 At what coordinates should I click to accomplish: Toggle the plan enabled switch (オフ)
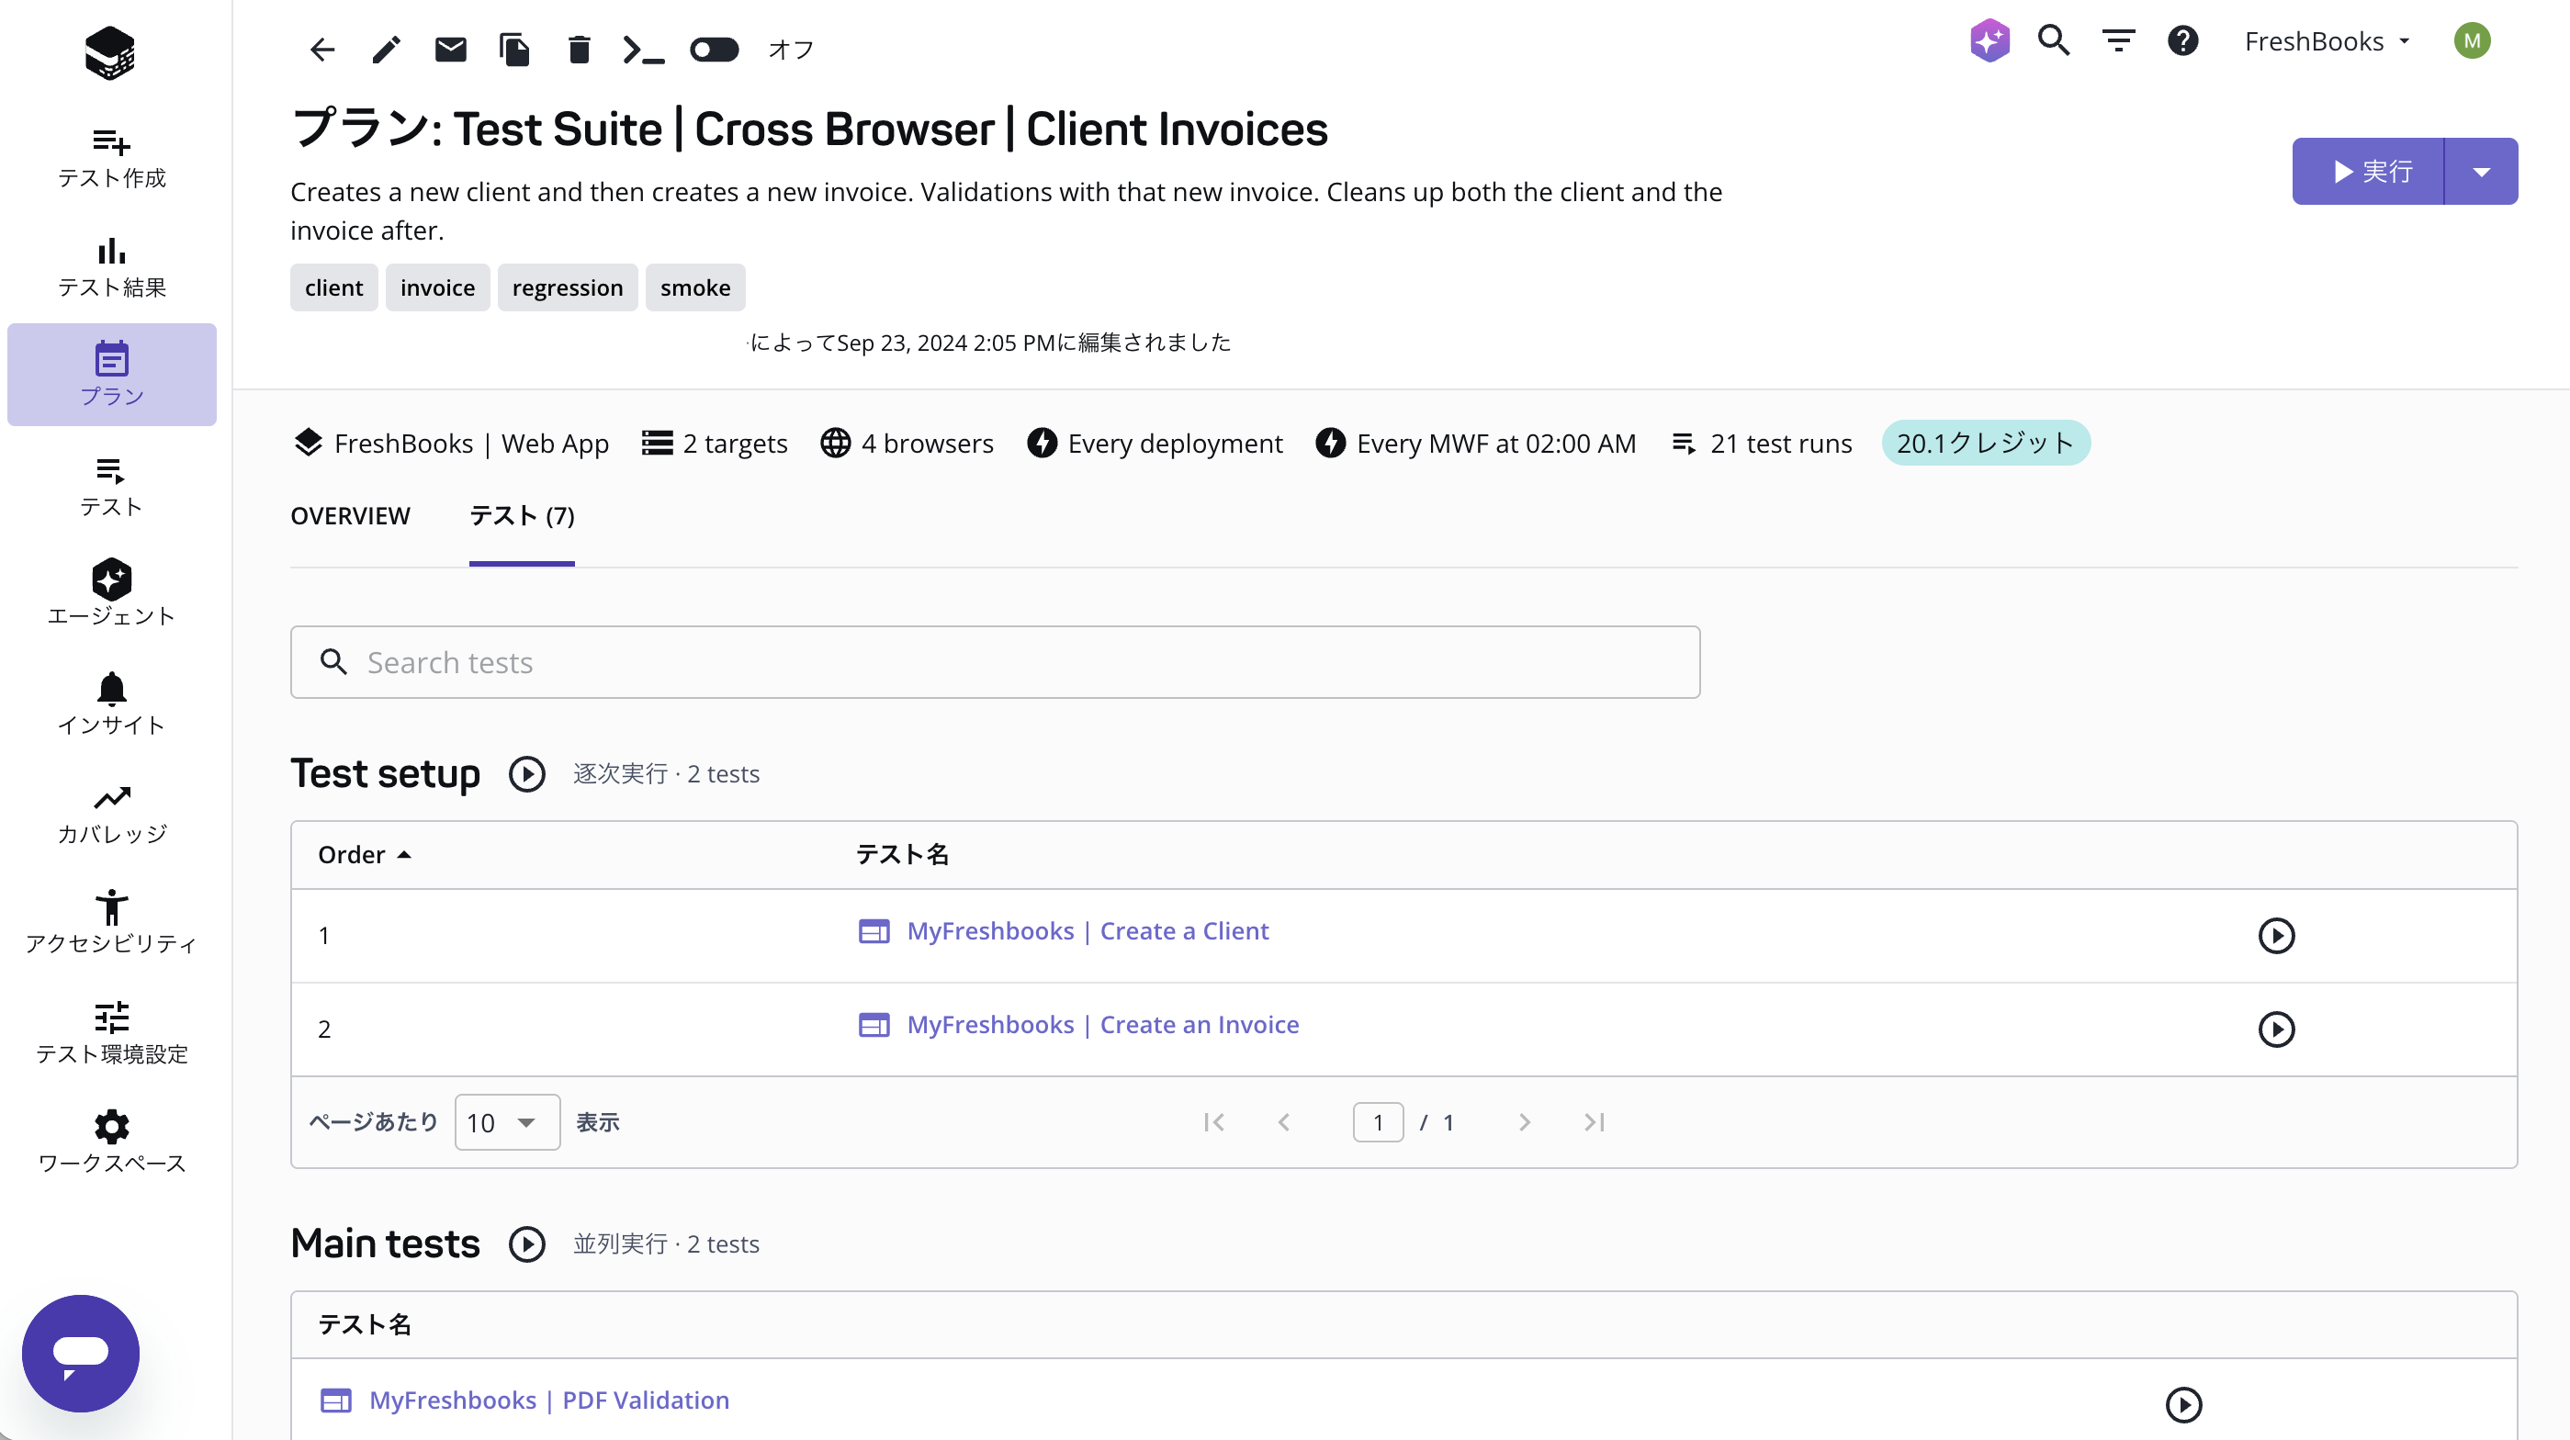715,49
